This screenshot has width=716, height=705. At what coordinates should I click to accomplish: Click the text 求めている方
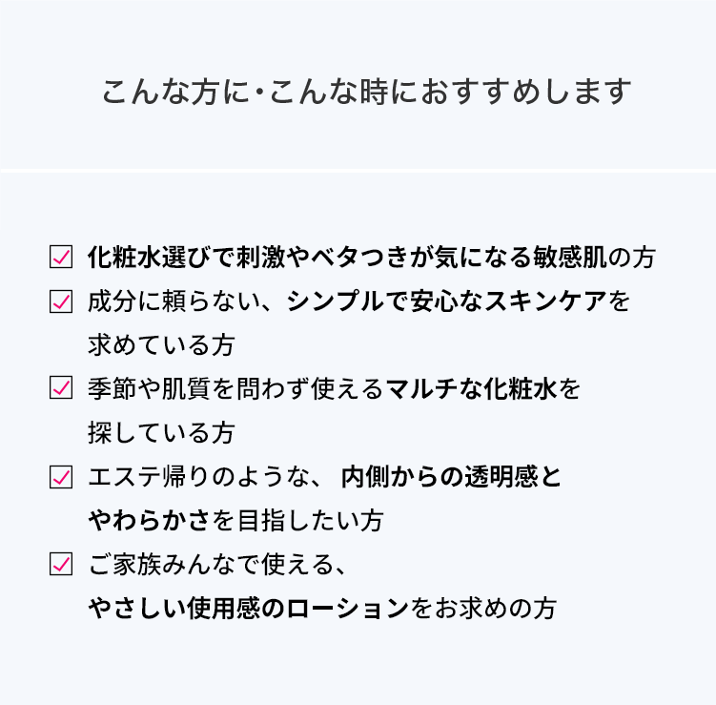pos(161,345)
